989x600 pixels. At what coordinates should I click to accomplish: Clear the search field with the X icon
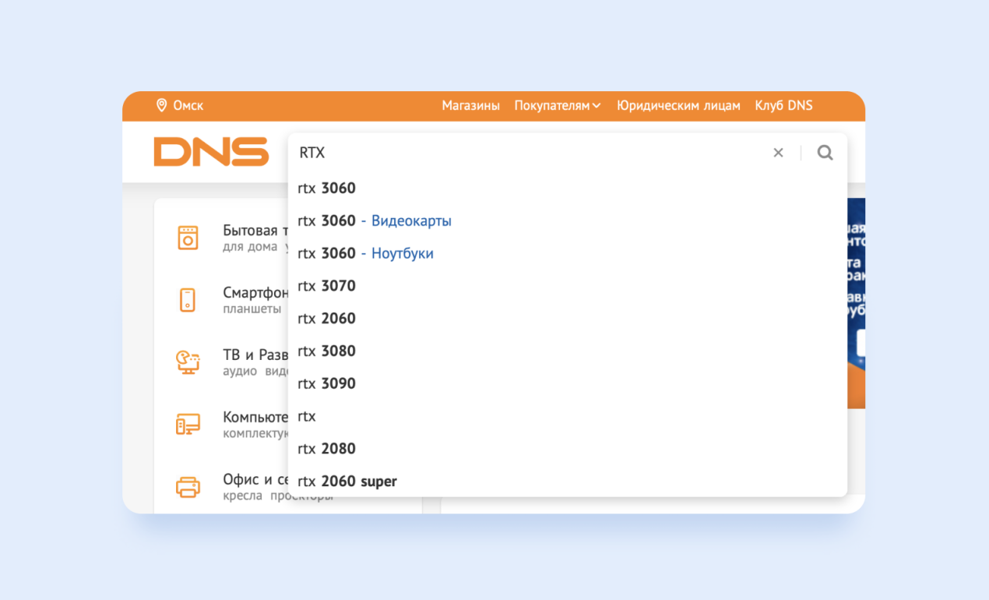(778, 153)
